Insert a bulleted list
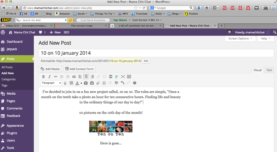 62,77
